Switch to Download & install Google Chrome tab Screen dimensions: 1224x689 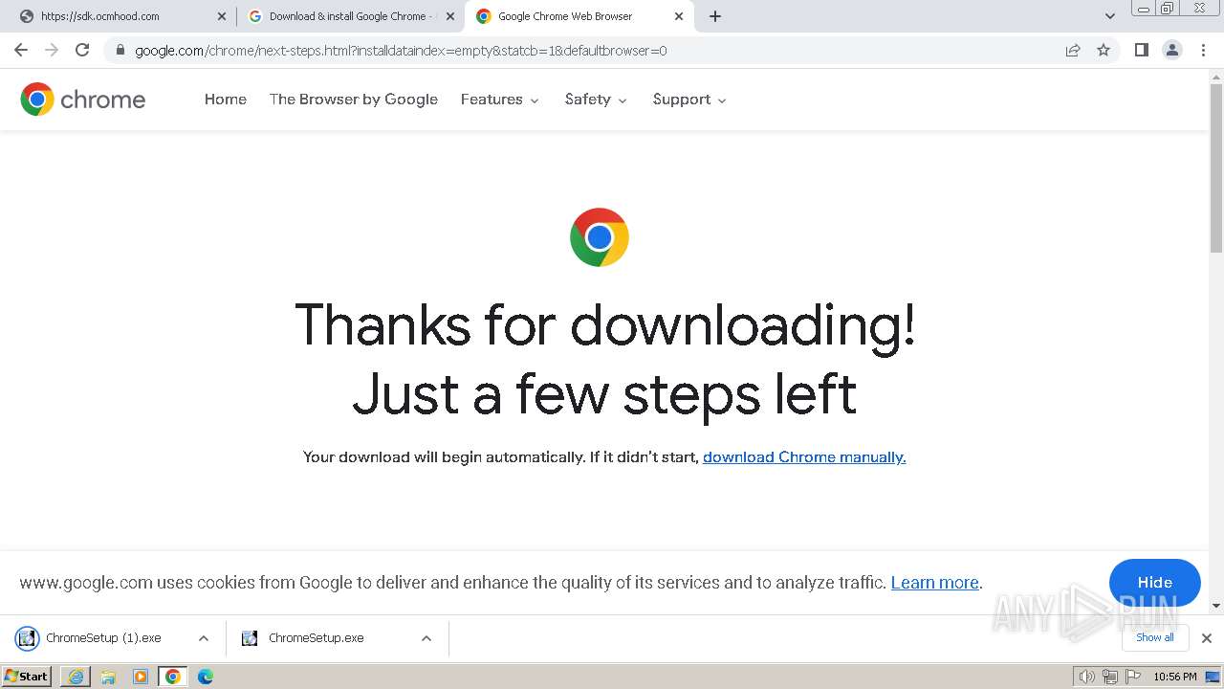click(x=351, y=16)
